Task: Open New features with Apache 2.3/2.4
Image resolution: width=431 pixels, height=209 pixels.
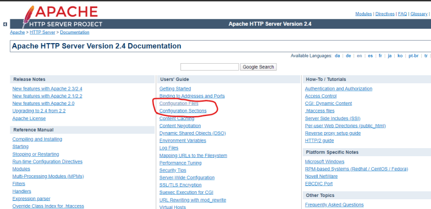Action: click(47, 88)
